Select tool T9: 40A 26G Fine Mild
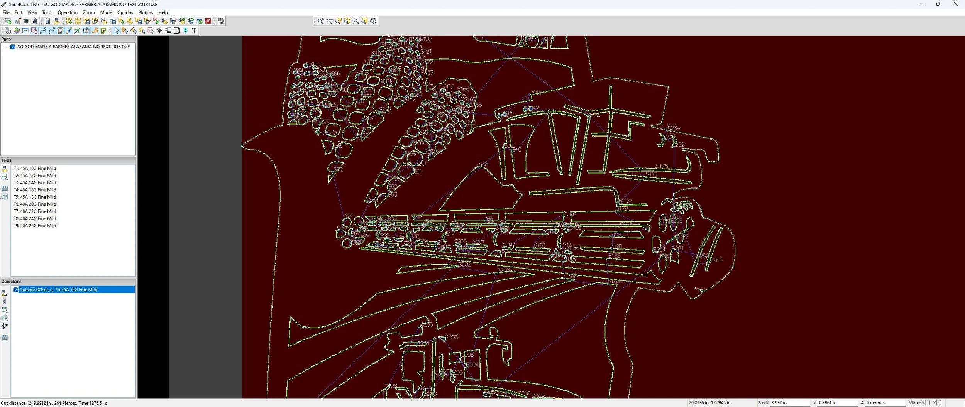This screenshot has height=407, width=965. [x=35, y=226]
